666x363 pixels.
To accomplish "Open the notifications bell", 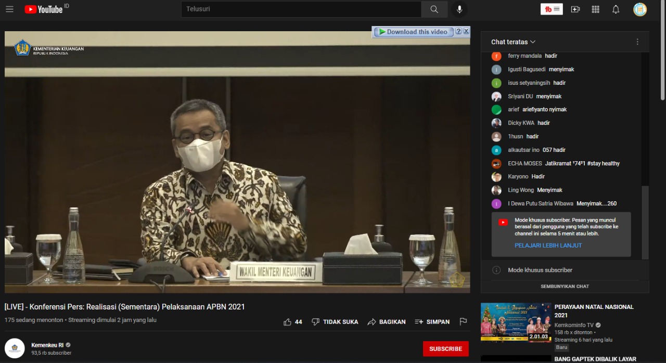I will [616, 9].
